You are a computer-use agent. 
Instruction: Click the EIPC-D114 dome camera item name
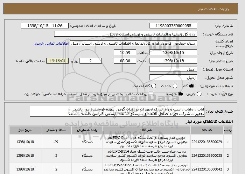click(147, 142)
